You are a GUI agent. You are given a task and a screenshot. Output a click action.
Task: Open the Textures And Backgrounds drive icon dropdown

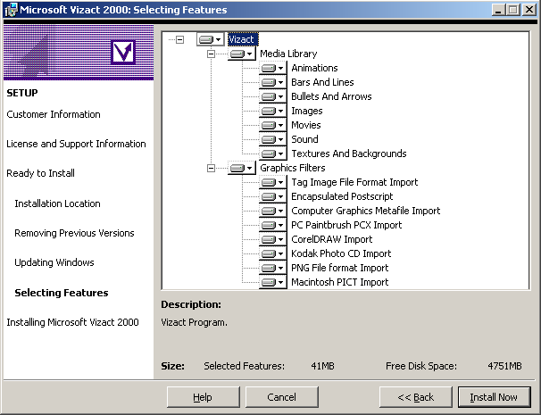[273, 154]
